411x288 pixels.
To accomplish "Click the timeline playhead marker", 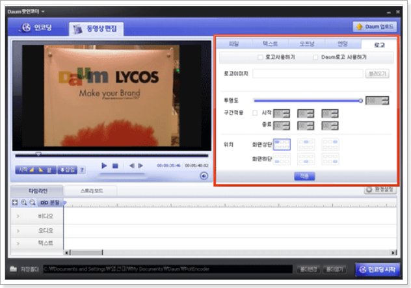I will [65, 202].
